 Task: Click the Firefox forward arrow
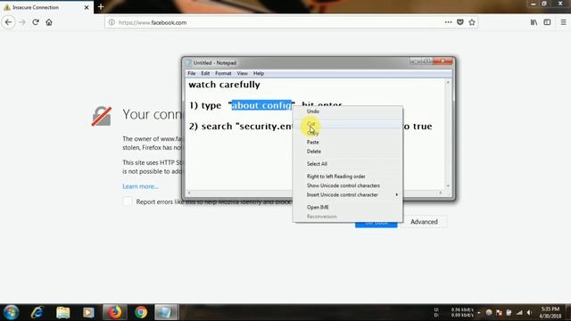click(22, 22)
